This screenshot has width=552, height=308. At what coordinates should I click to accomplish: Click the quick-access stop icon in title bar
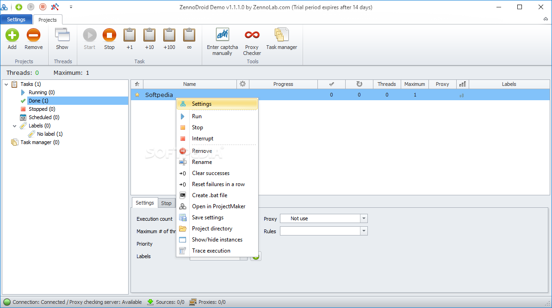43,6
